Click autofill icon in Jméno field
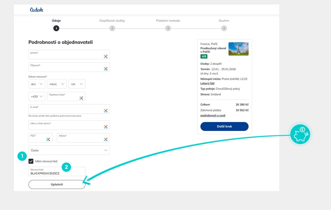Viewport: 331px width, 210px height. click(106, 56)
